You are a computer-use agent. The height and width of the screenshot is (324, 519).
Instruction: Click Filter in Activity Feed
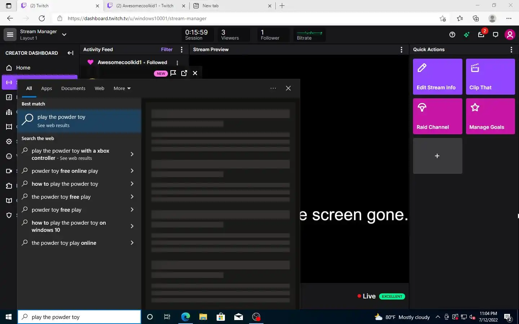pyautogui.click(x=167, y=50)
